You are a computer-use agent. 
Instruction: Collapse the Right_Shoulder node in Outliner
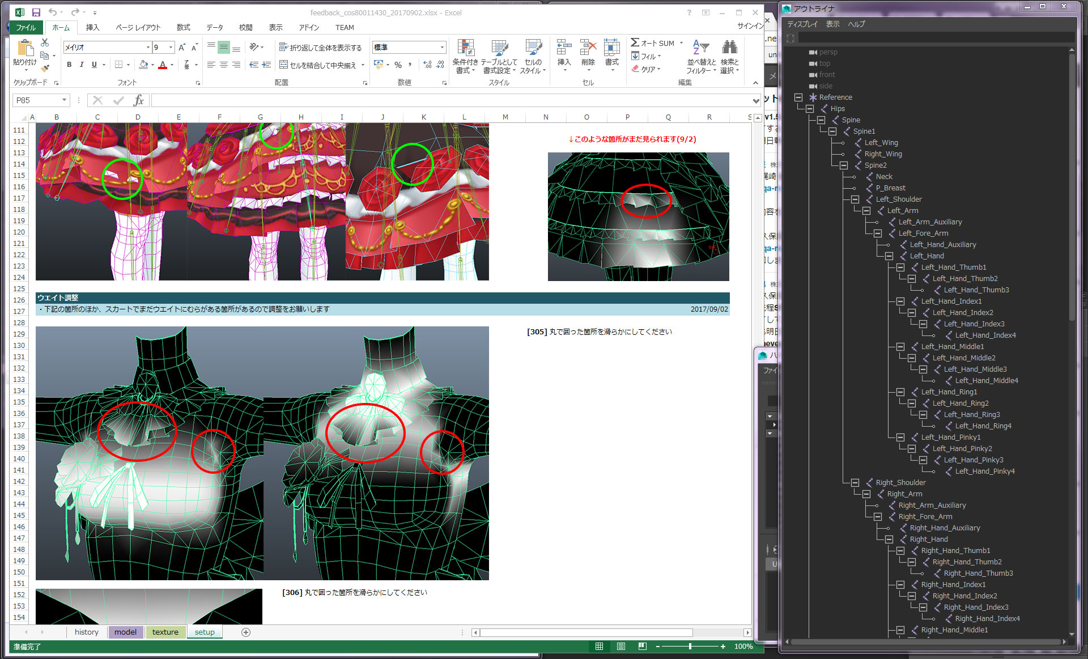tap(855, 482)
